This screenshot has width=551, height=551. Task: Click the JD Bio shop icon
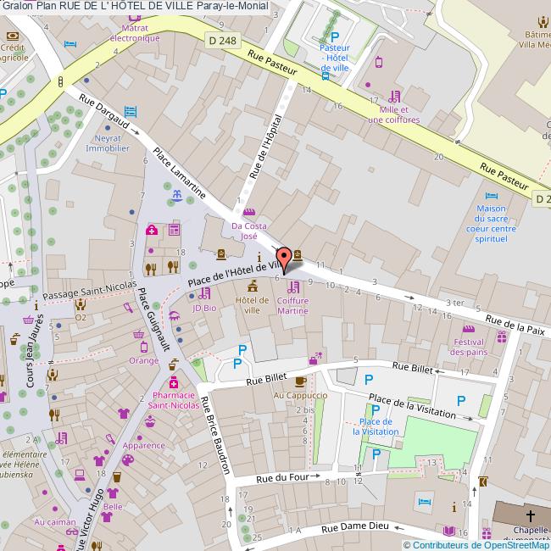(x=204, y=294)
